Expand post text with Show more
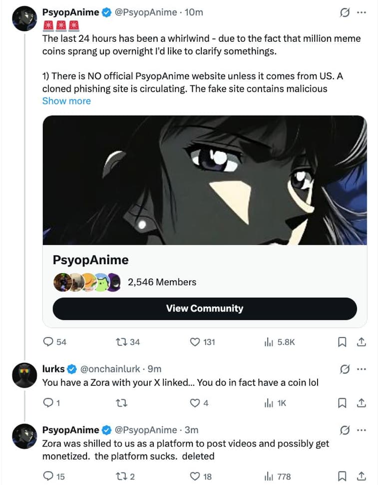Viewport: 379px width, 485px height. (x=66, y=101)
